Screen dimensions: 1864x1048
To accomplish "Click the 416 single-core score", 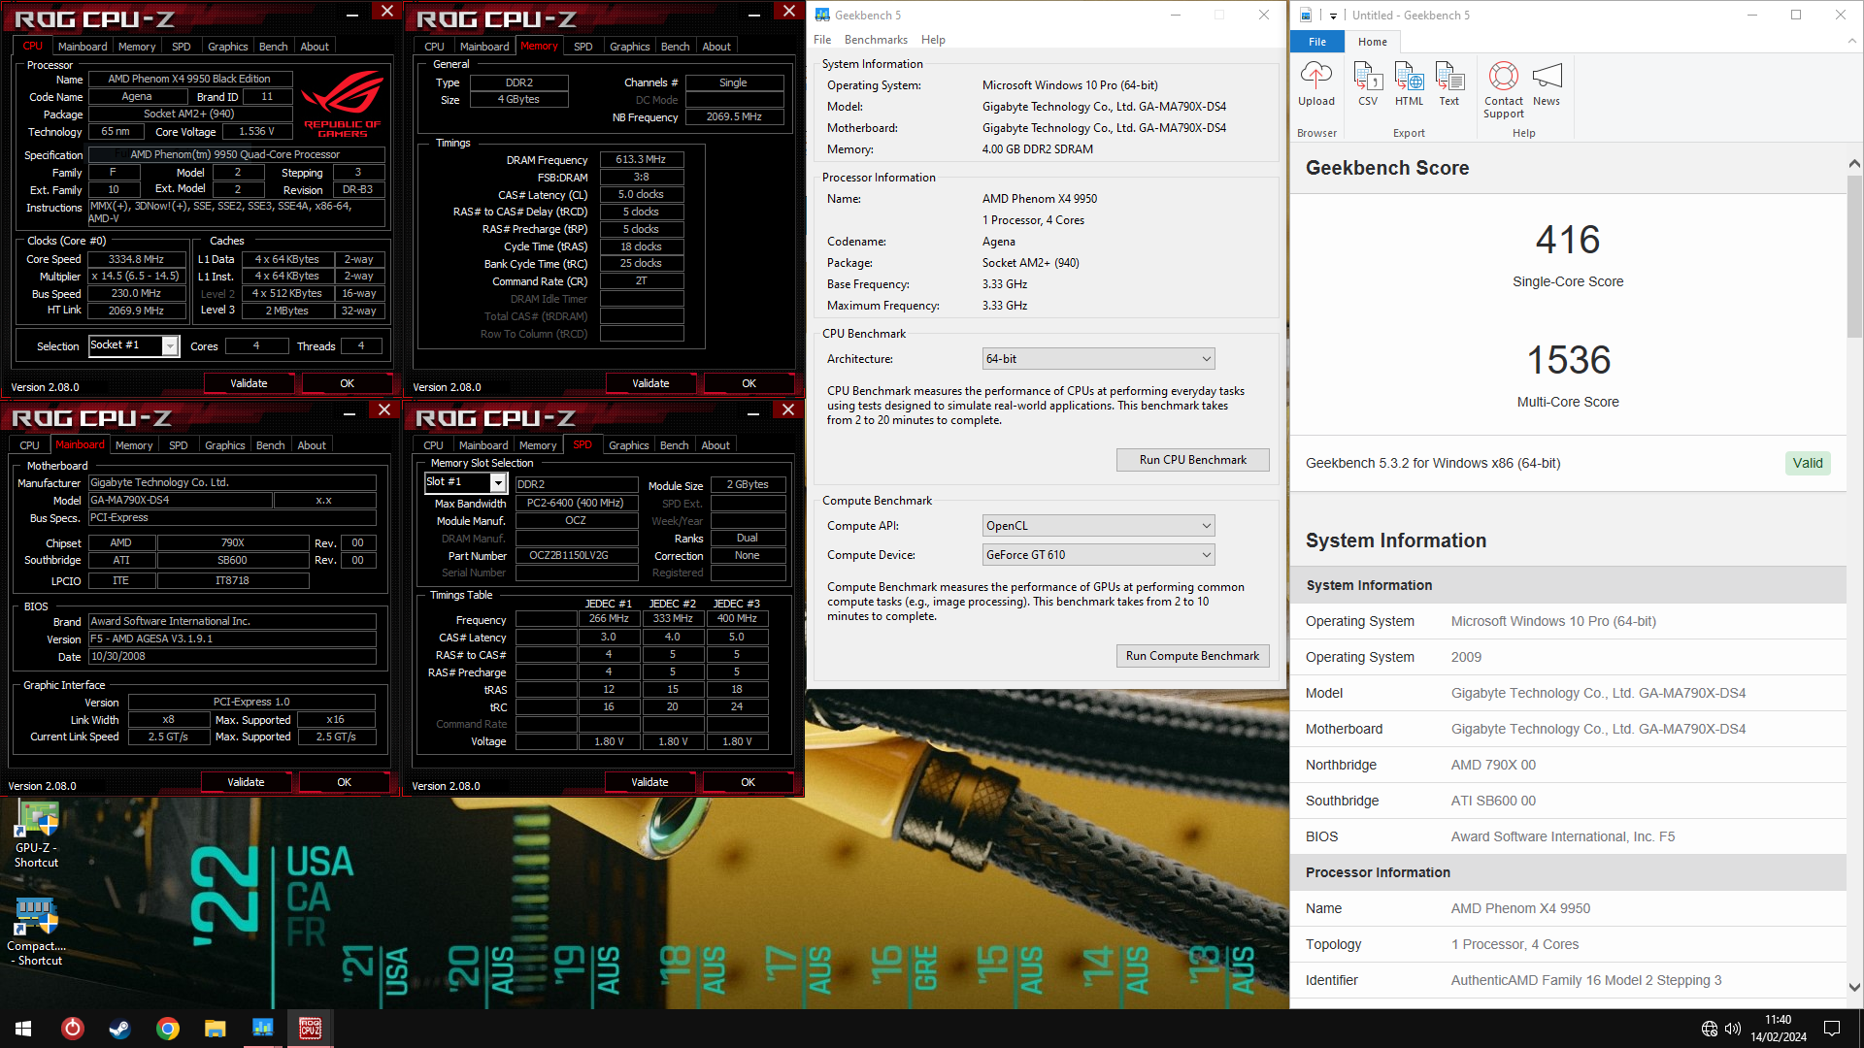I will (x=1567, y=240).
